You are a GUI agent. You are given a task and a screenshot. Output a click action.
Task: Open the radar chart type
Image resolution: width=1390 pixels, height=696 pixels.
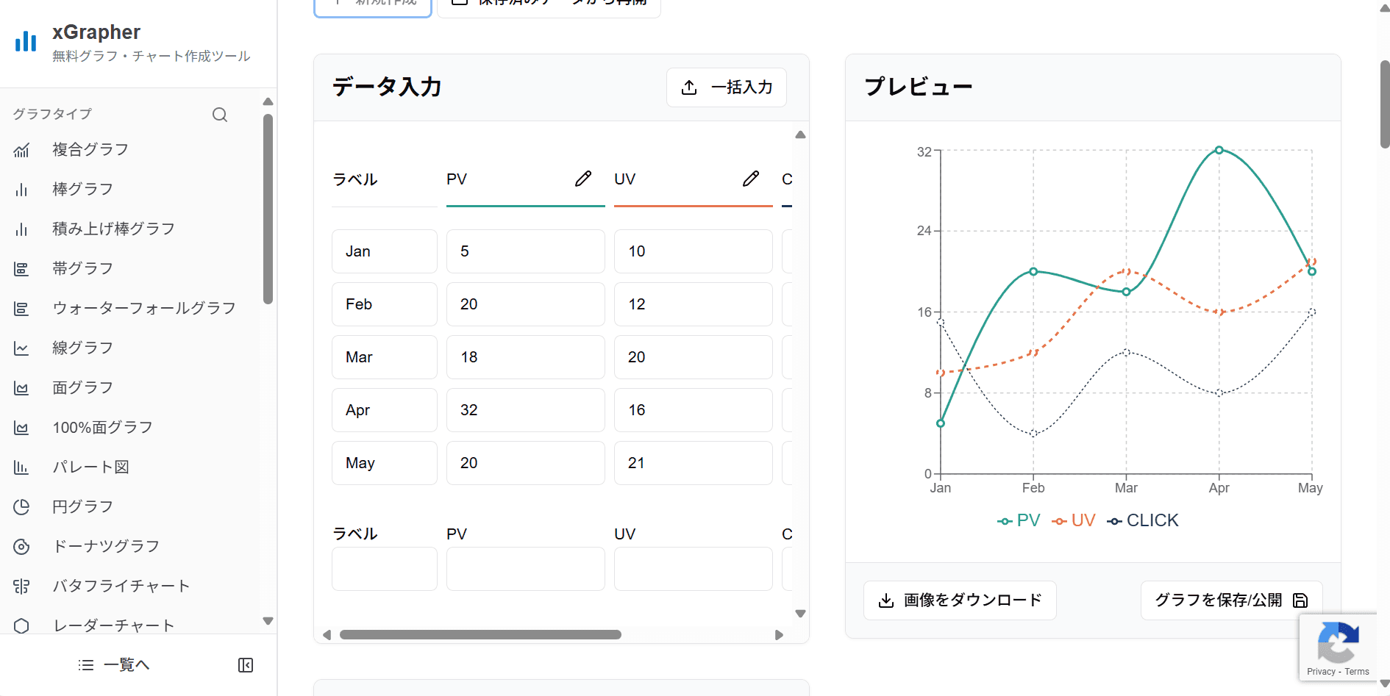point(113,625)
